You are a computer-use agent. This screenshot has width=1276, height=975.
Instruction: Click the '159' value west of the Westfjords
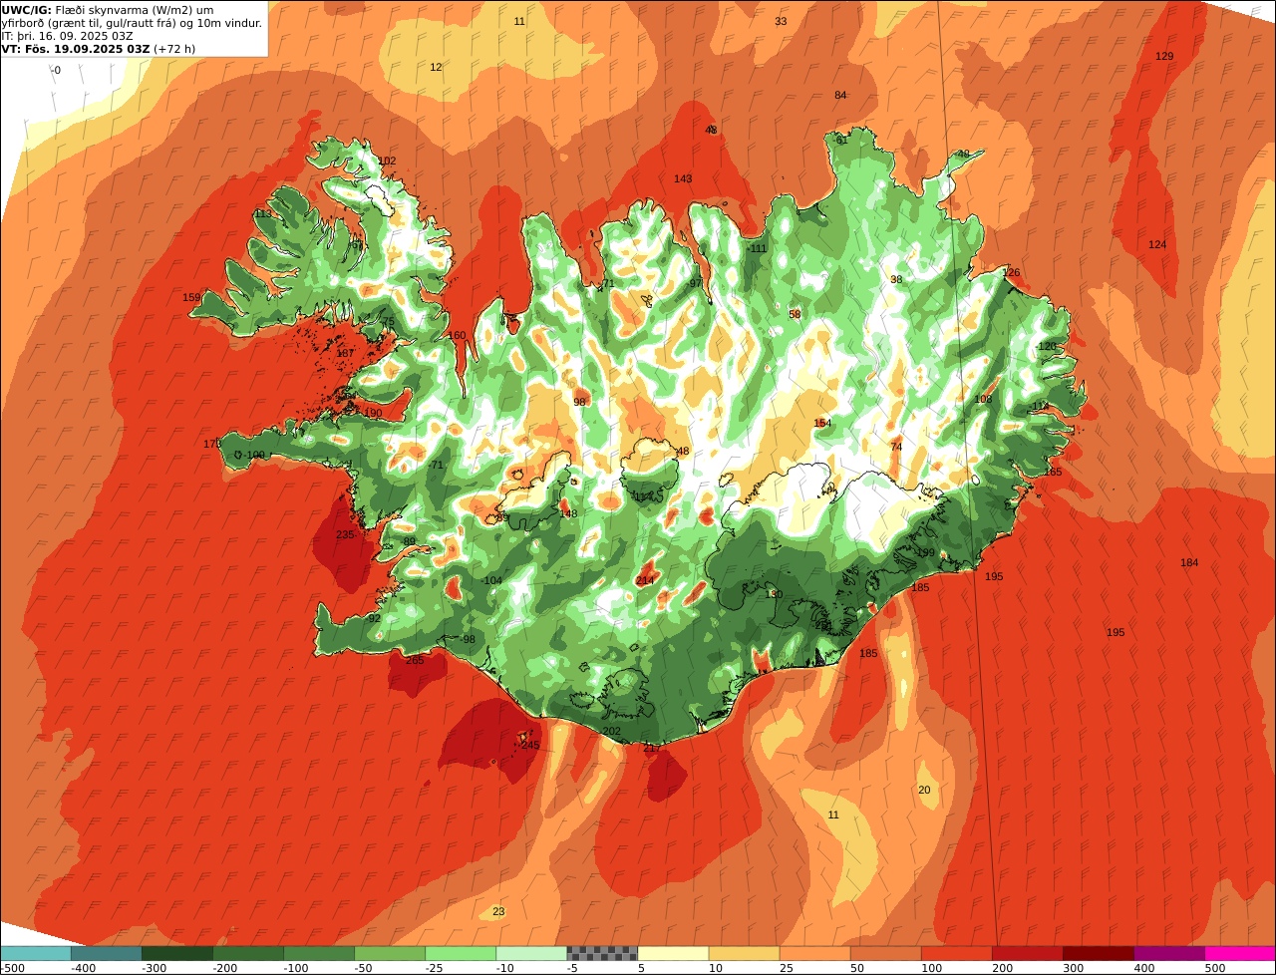point(192,298)
